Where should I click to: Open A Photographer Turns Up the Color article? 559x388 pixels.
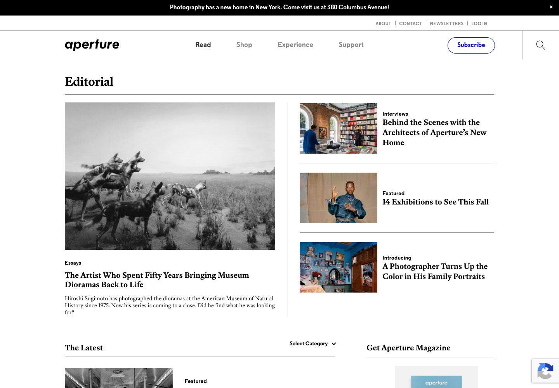click(435, 271)
